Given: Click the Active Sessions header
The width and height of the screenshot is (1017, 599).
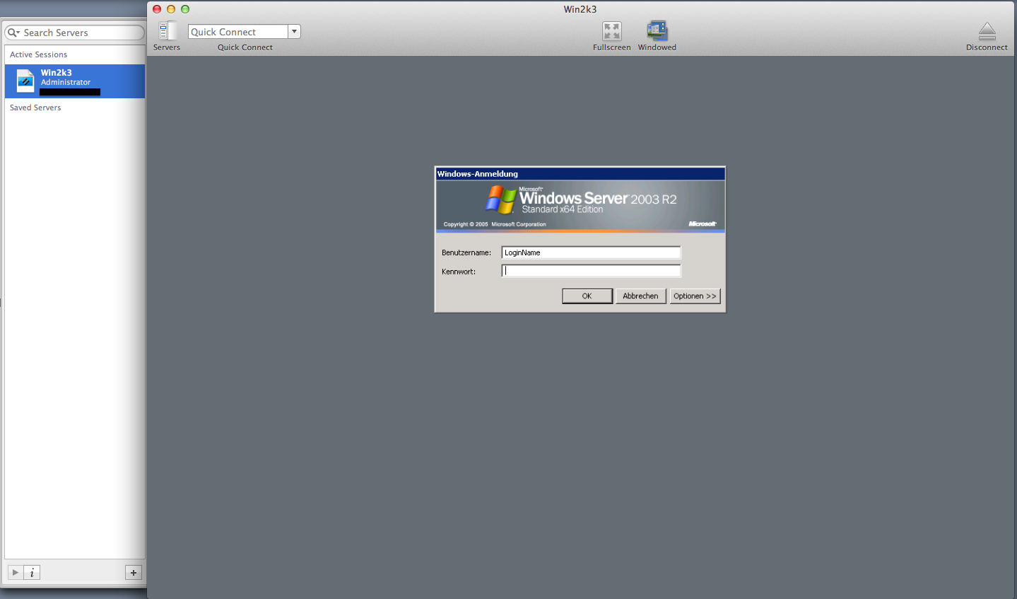Looking at the screenshot, I should point(38,54).
